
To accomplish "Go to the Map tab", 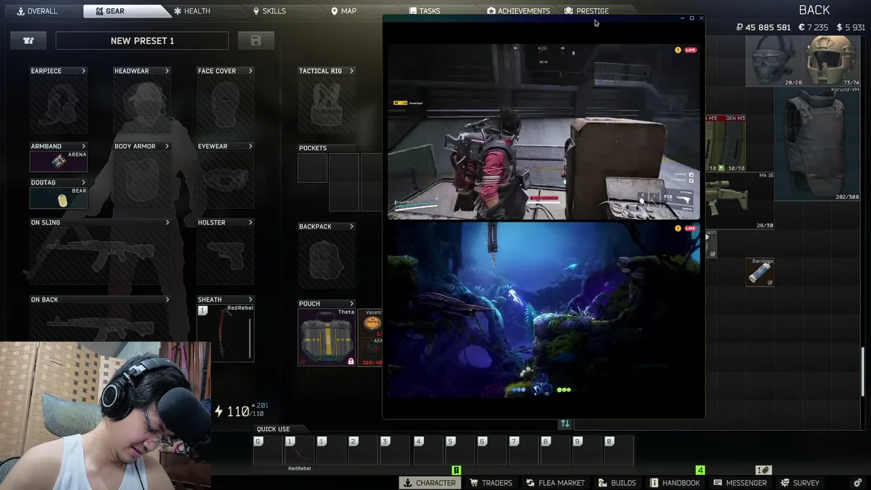I will [x=344, y=11].
